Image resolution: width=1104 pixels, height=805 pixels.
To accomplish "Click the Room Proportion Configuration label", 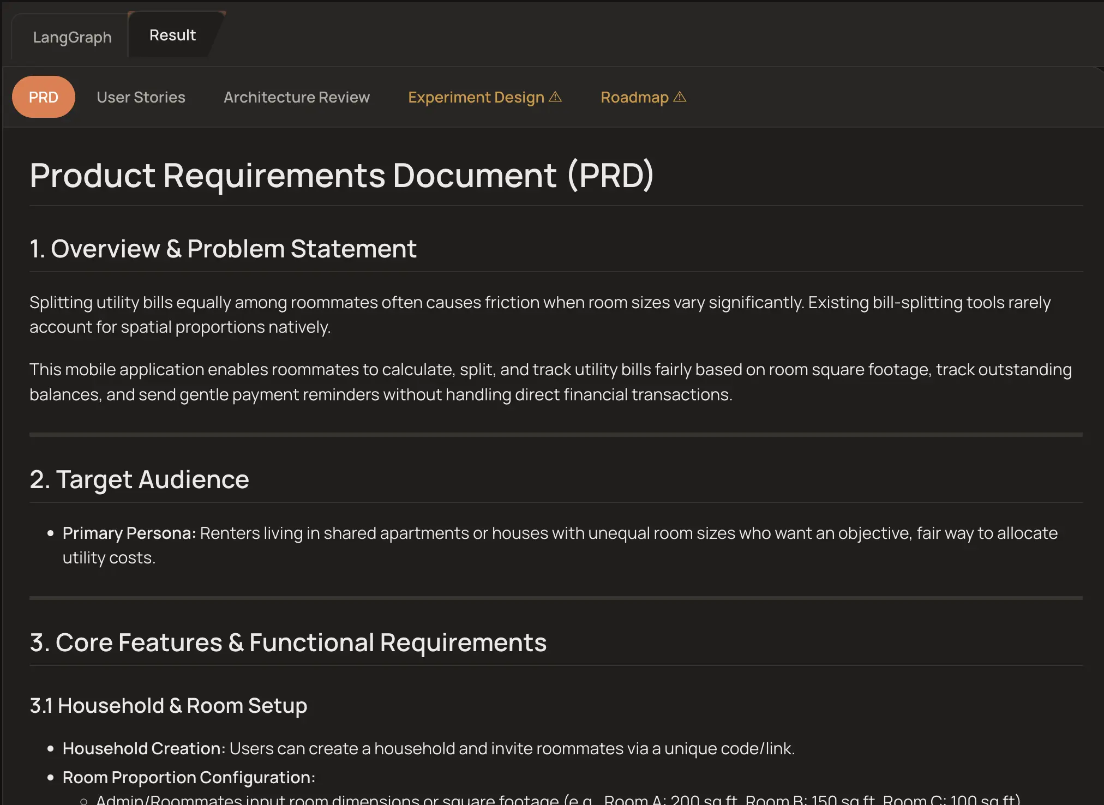I will point(189,777).
